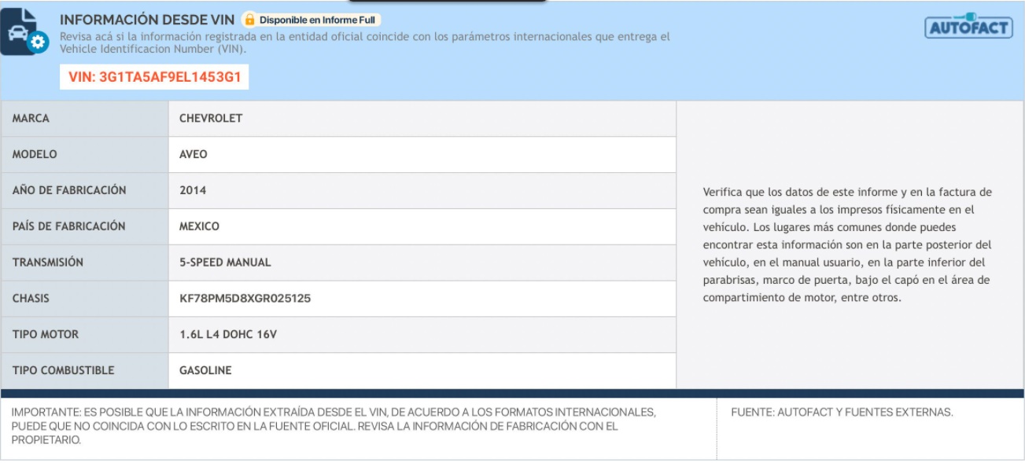Click the FUENTE: AUTOFACT source note
The width and height of the screenshot is (1025, 463).
[842, 413]
